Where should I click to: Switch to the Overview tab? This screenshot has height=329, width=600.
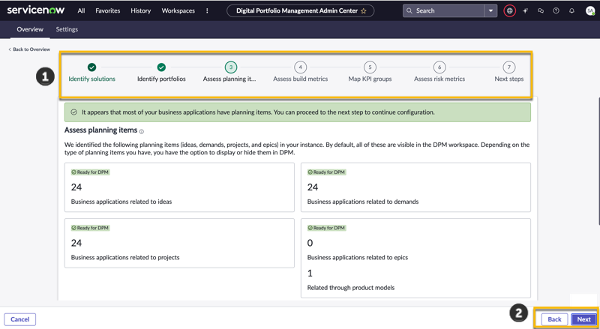point(30,29)
